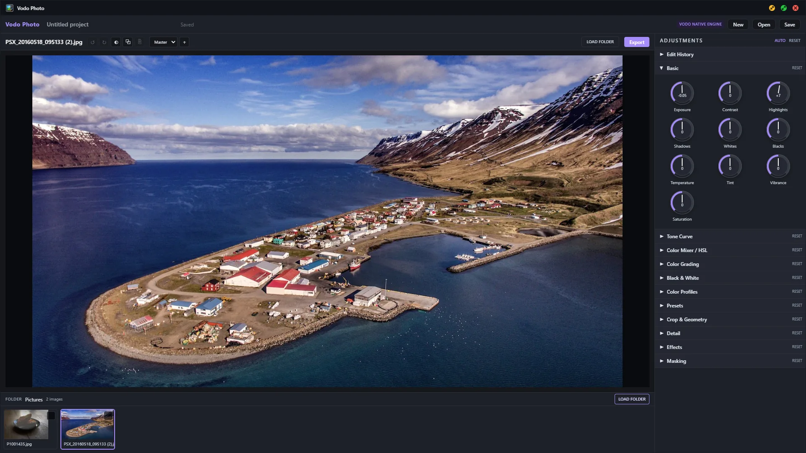Image resolution: width=806 pixels, height=453 pixels.
Task: Click the main photo preview
Action: point(327,221)
